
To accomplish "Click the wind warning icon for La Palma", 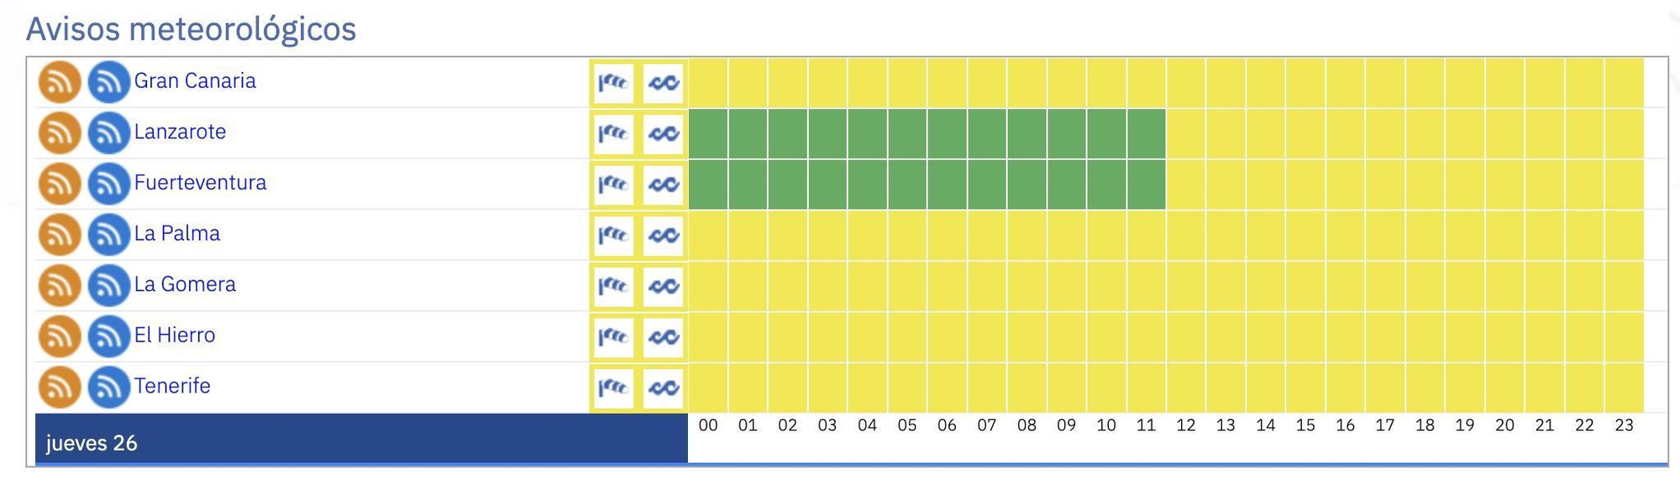I will coord(613,235).
